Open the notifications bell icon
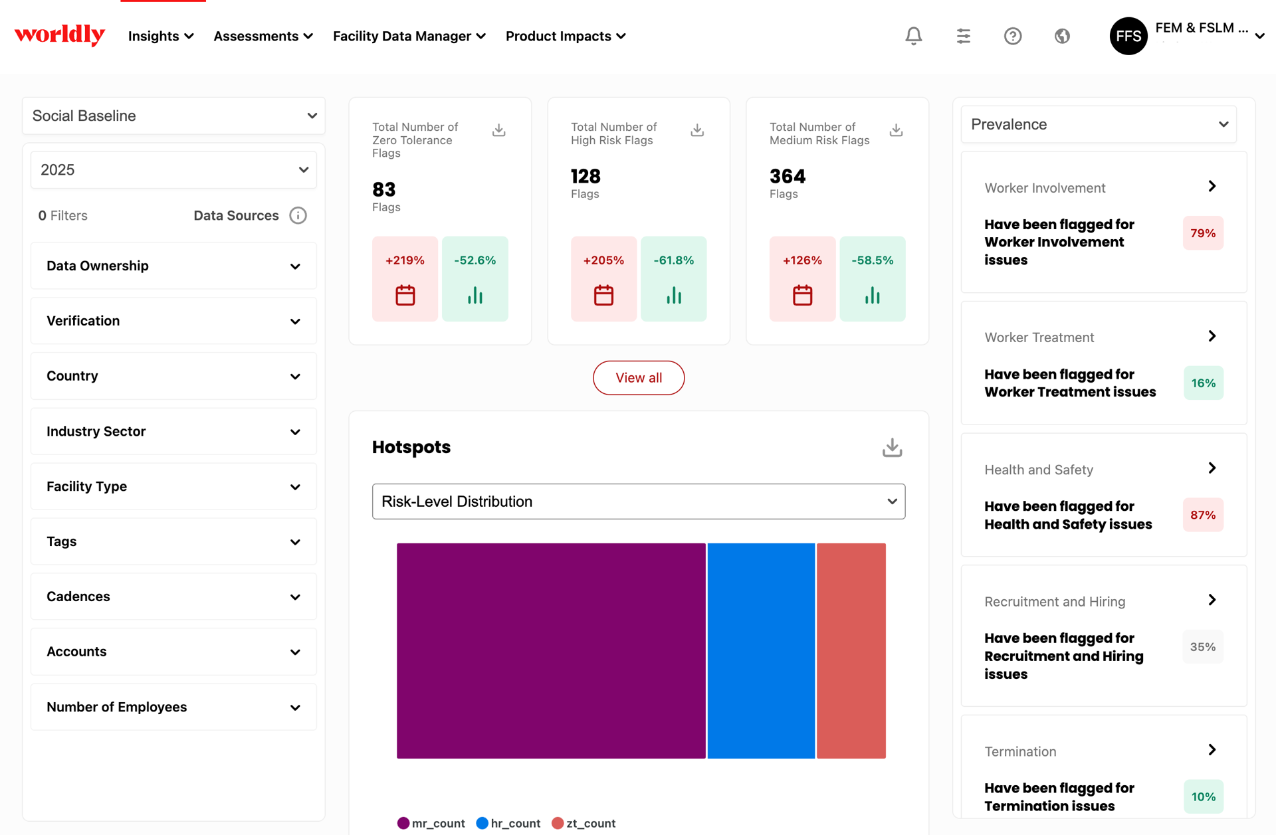The width and height of the screenshot is (1276, 835). (x=913, y=36)
